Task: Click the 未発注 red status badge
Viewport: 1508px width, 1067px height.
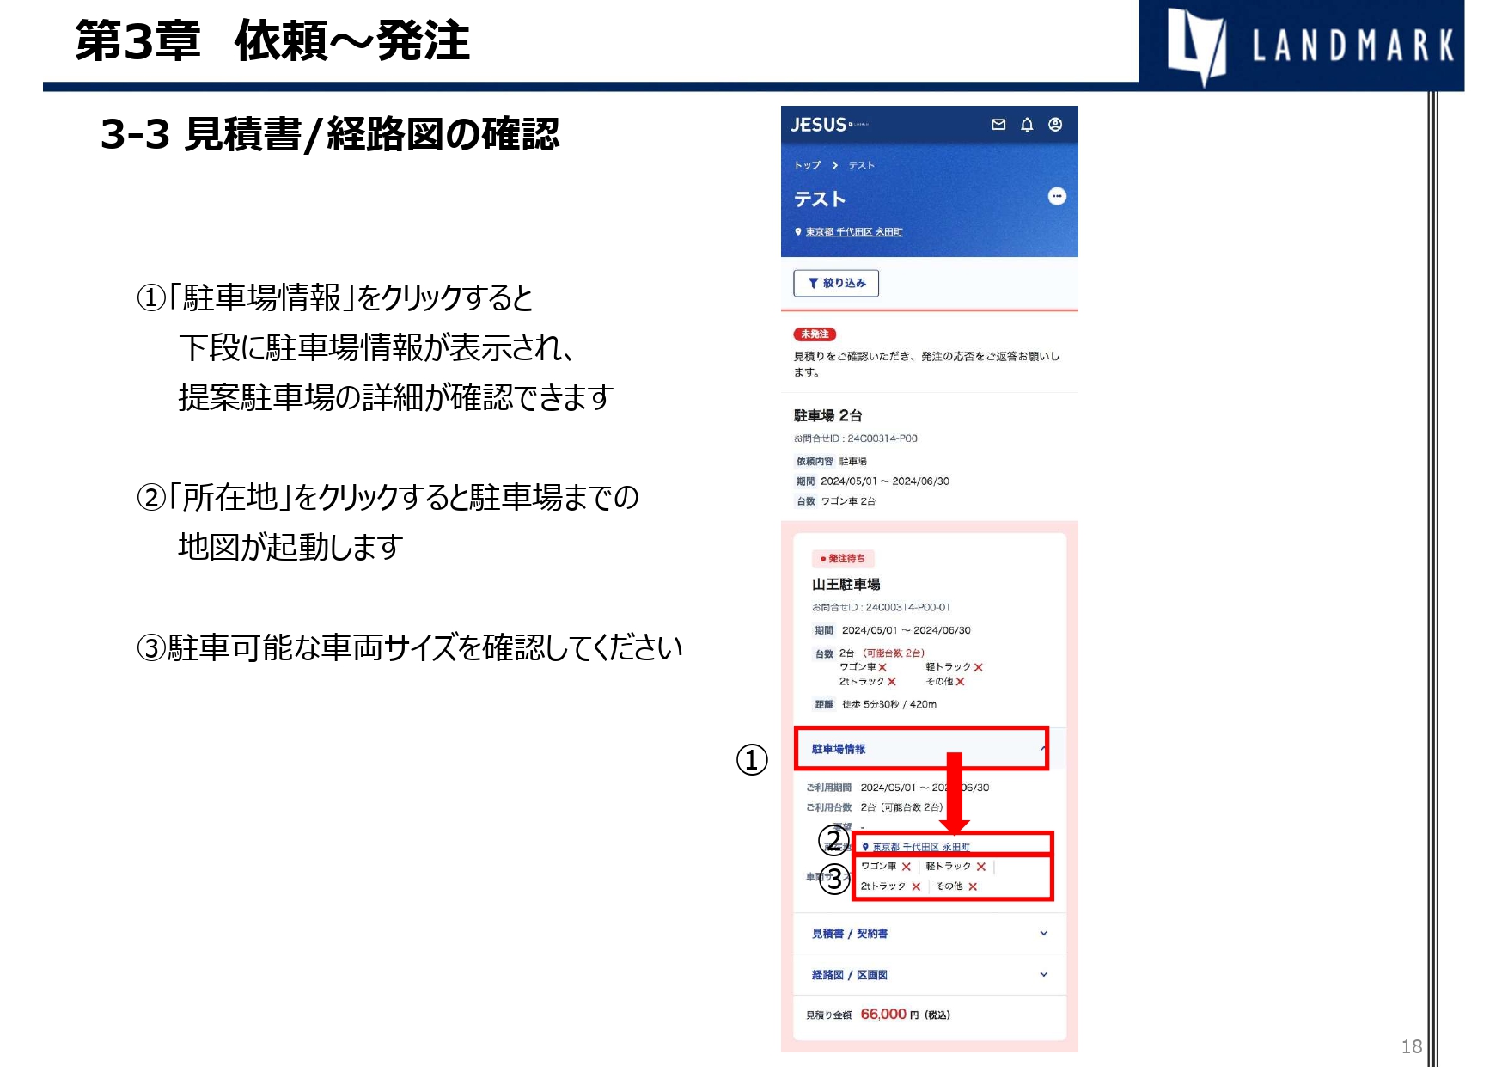Action: 815,334
